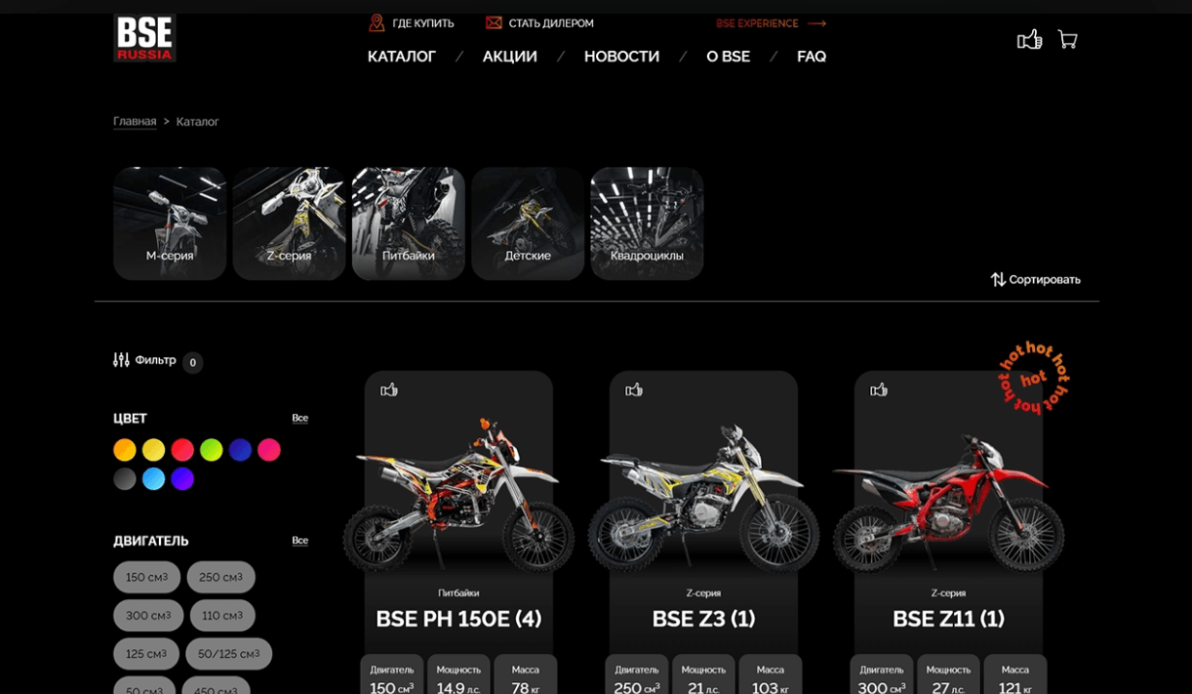Click the Где купить map pin icon
This screenshot has width=1192, height=694.
coord(377,22)
